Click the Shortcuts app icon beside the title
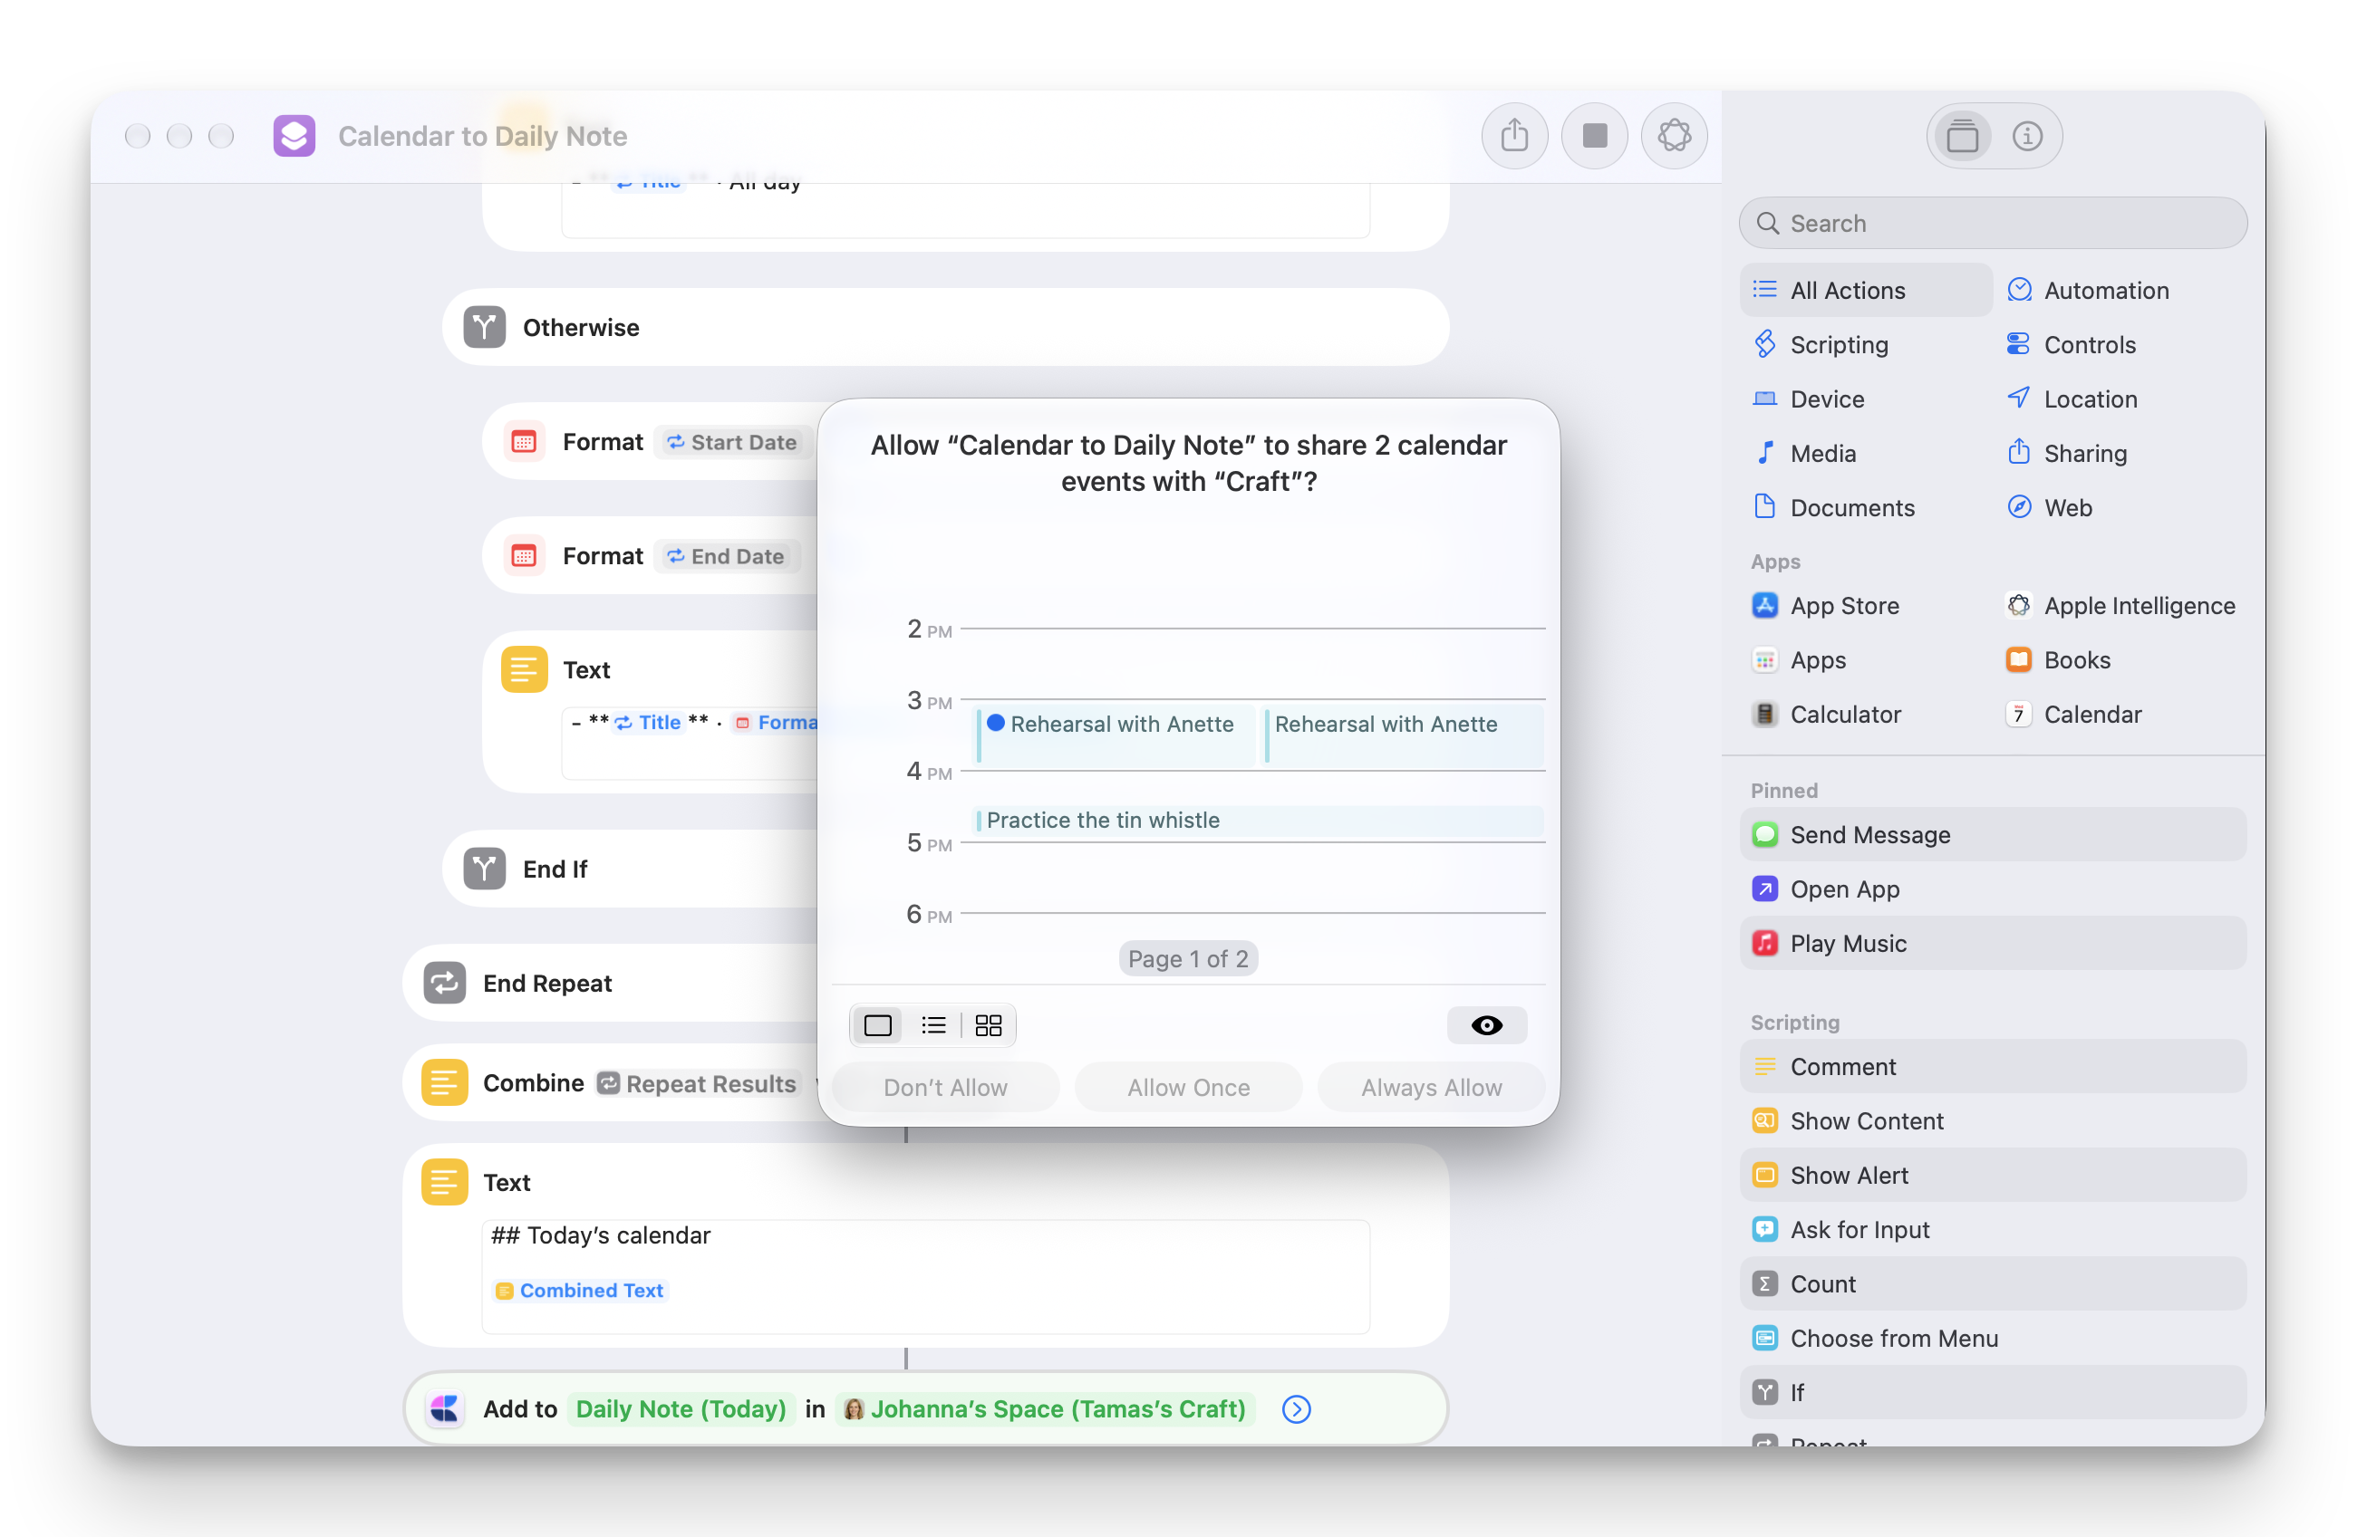This screenshot has height=1537, width=2357. [x=295, y=136]
